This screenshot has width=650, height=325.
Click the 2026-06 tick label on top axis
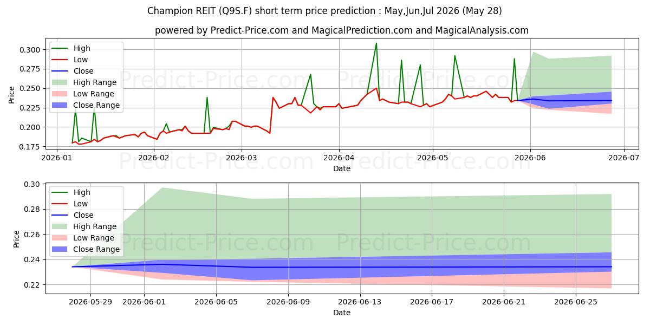[530, 157]
